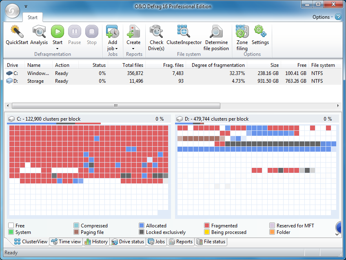Sort by the Total files column header
The width and height of the screenshot is (346, 260).
pyautogui.click(x=126, y=65)
